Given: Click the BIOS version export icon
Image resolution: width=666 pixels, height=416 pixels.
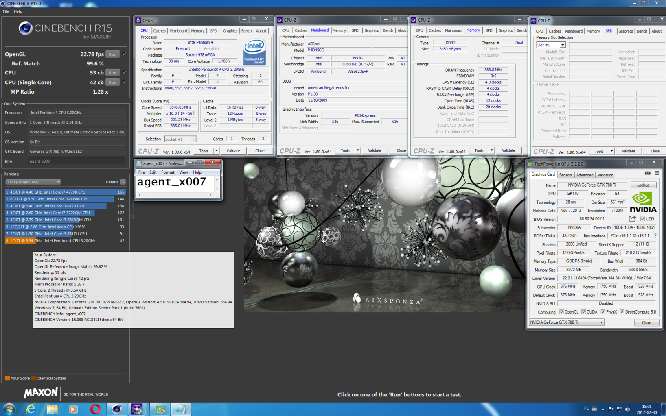Looking at the screenshot, I should click(632, 219).
